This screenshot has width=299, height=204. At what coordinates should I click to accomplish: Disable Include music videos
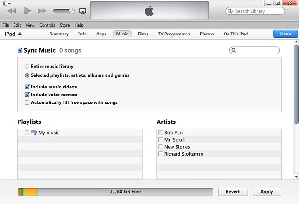(27, 87)
